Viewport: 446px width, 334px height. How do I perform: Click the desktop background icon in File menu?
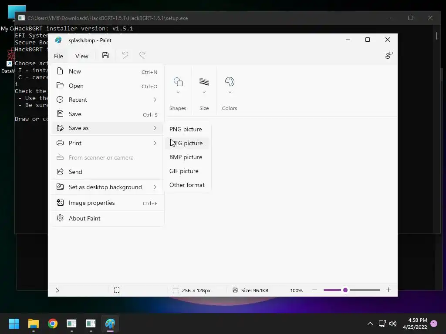point(60,187)
